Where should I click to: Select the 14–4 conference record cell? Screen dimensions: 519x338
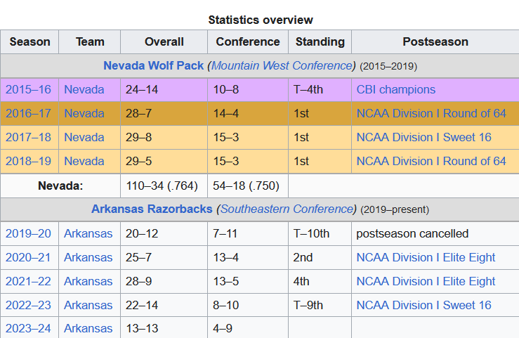[x=248, y=113]
